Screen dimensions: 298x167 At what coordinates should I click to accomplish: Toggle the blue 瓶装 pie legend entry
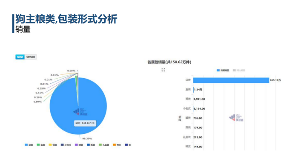pos(91,145)
